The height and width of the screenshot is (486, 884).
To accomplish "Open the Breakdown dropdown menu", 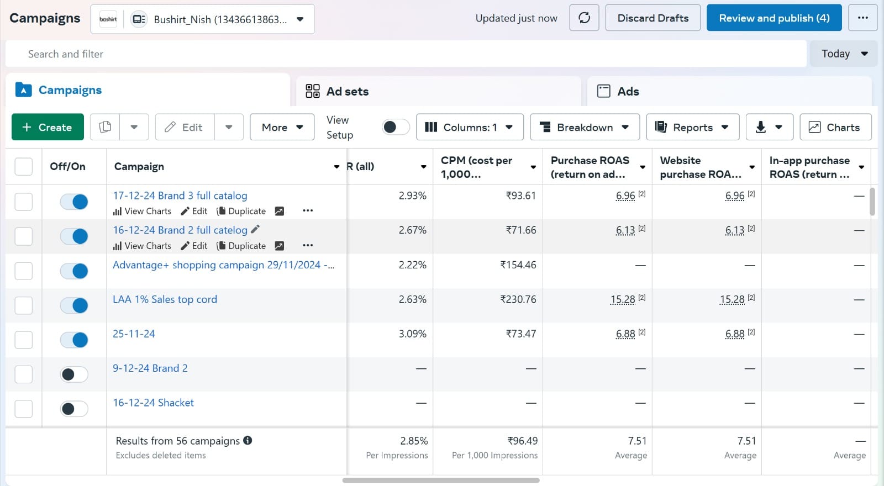I will pos(585,127).
